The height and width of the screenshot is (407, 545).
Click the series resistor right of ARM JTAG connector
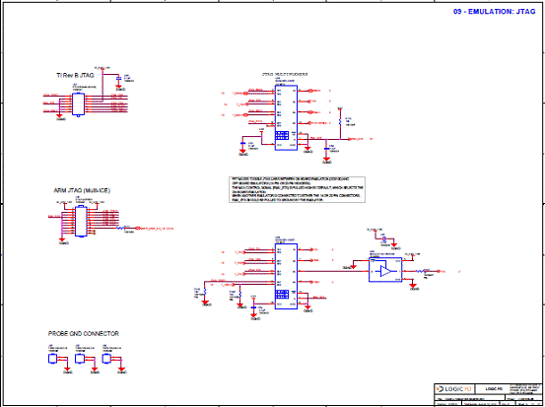[120, 228]
